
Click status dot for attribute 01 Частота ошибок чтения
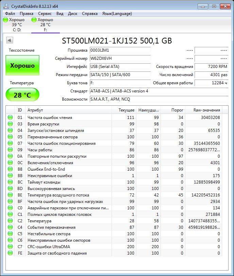10,117
